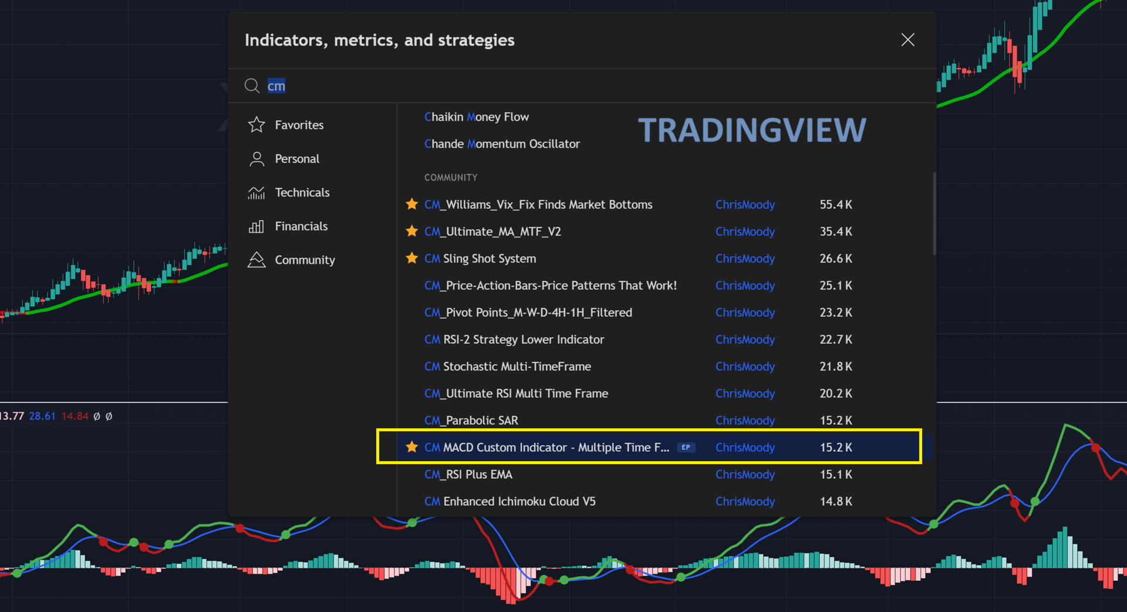
Task: Unfavorite CM MACD Custom Indicator star
Action: [x=412, y=447]
